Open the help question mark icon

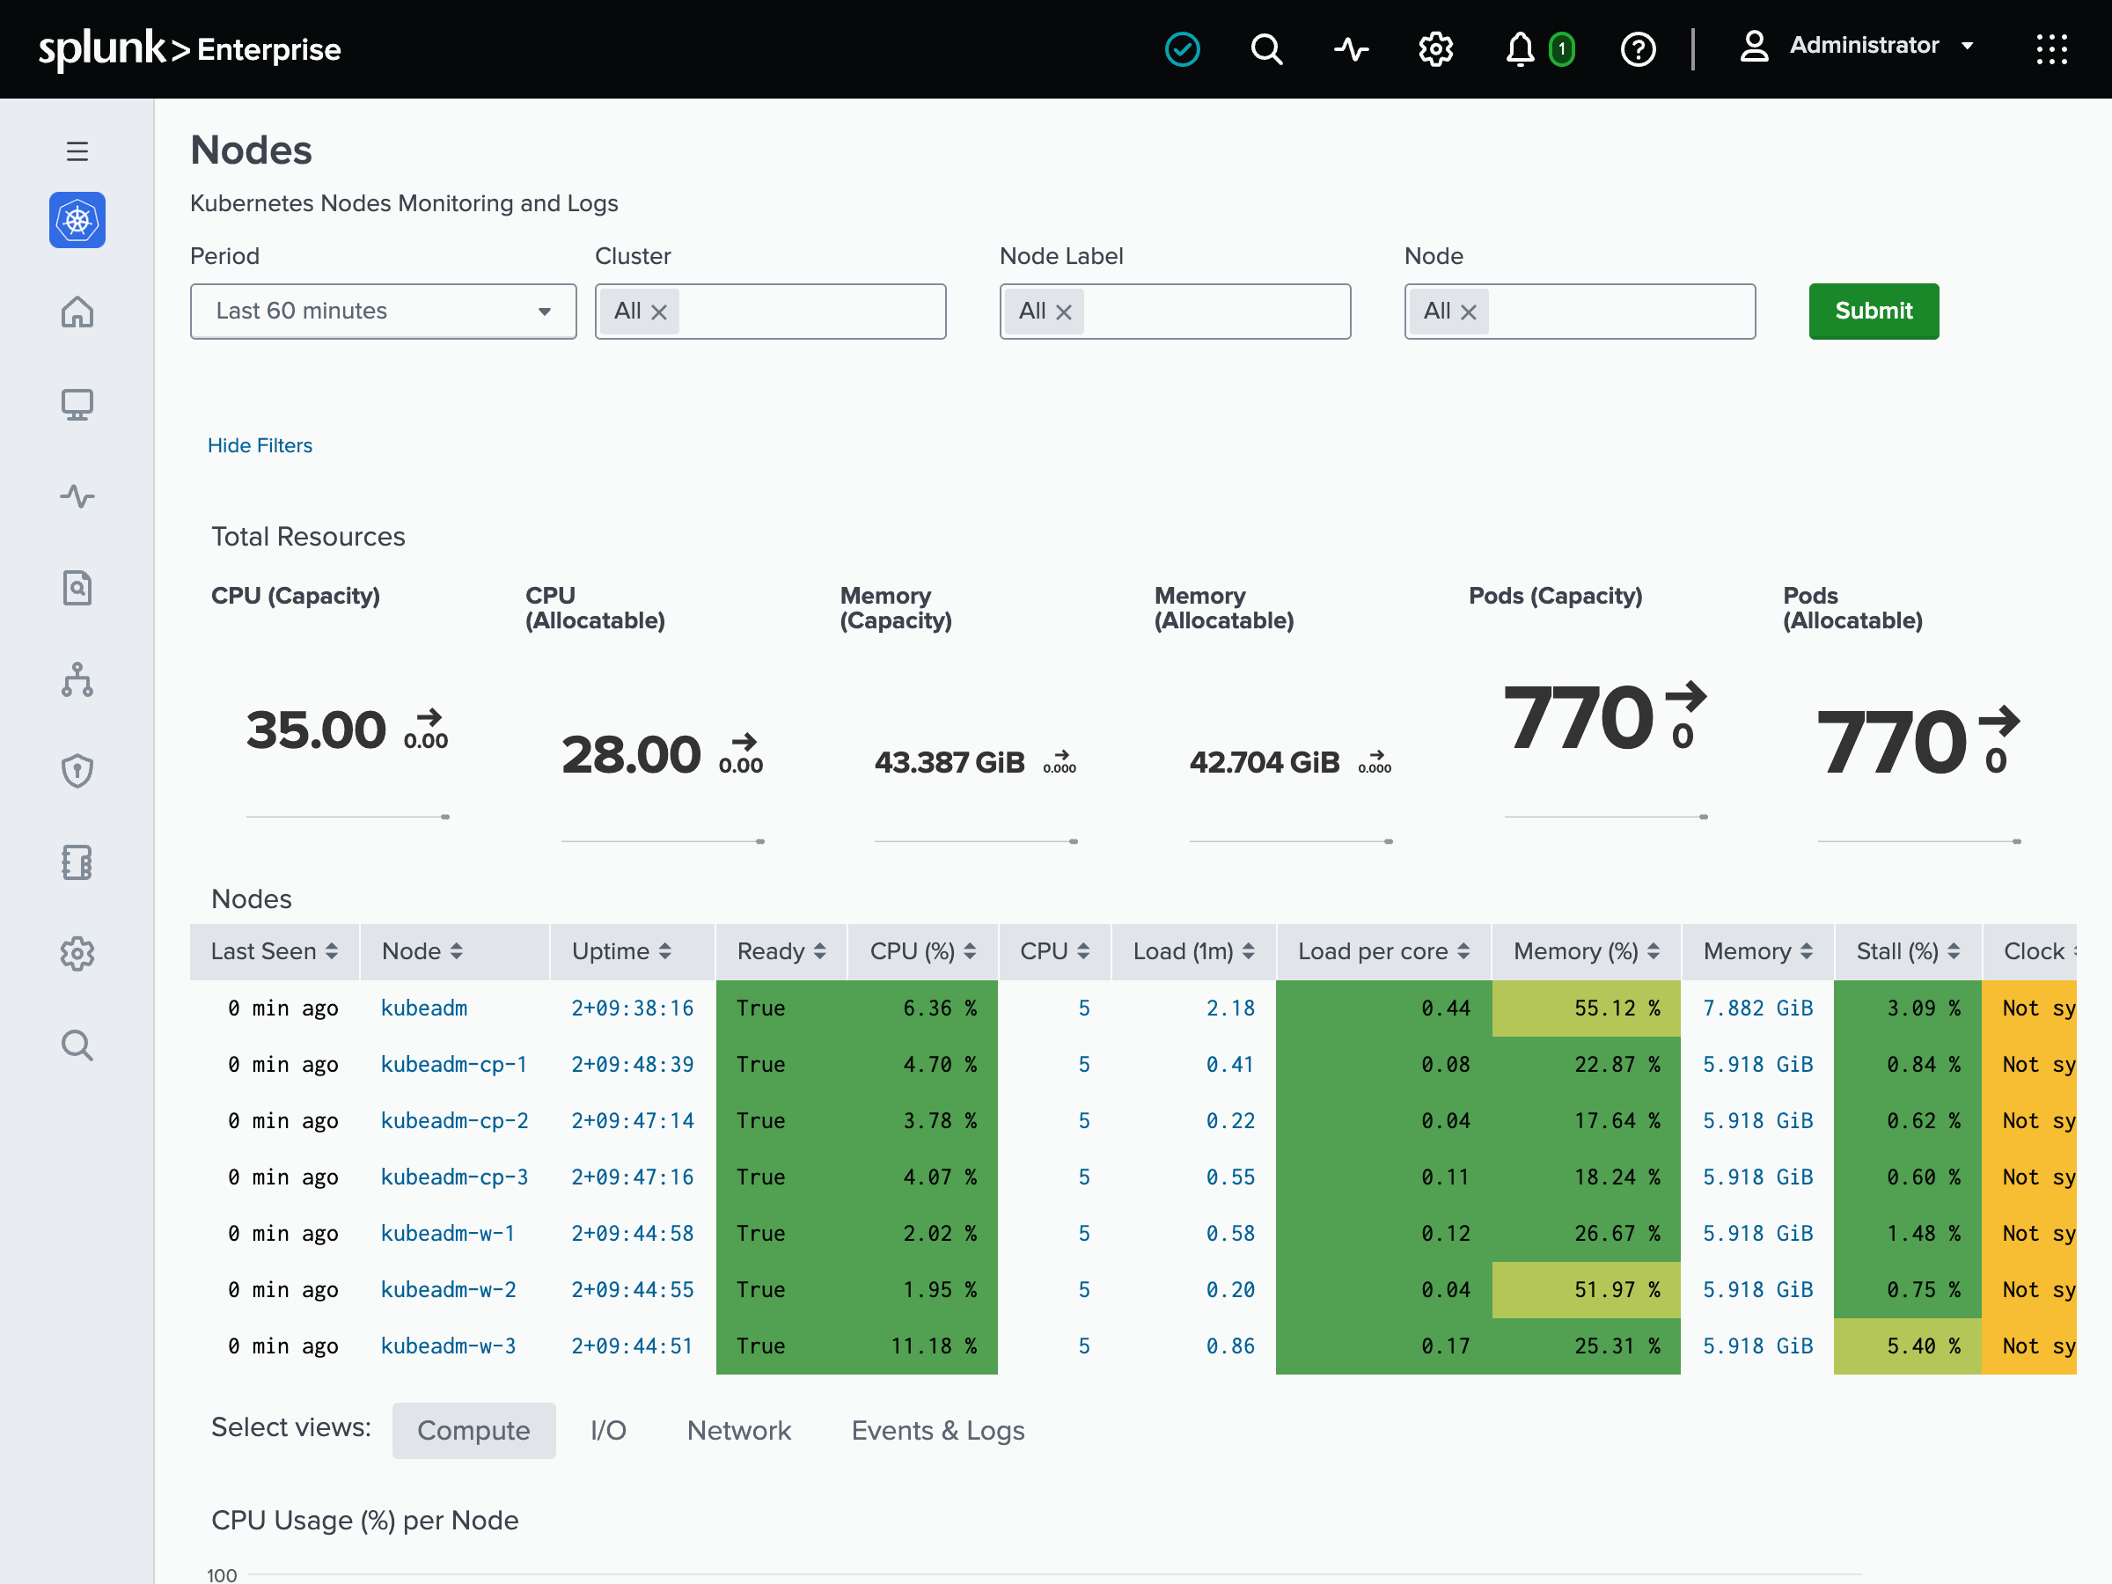[x=1639, y=48]
